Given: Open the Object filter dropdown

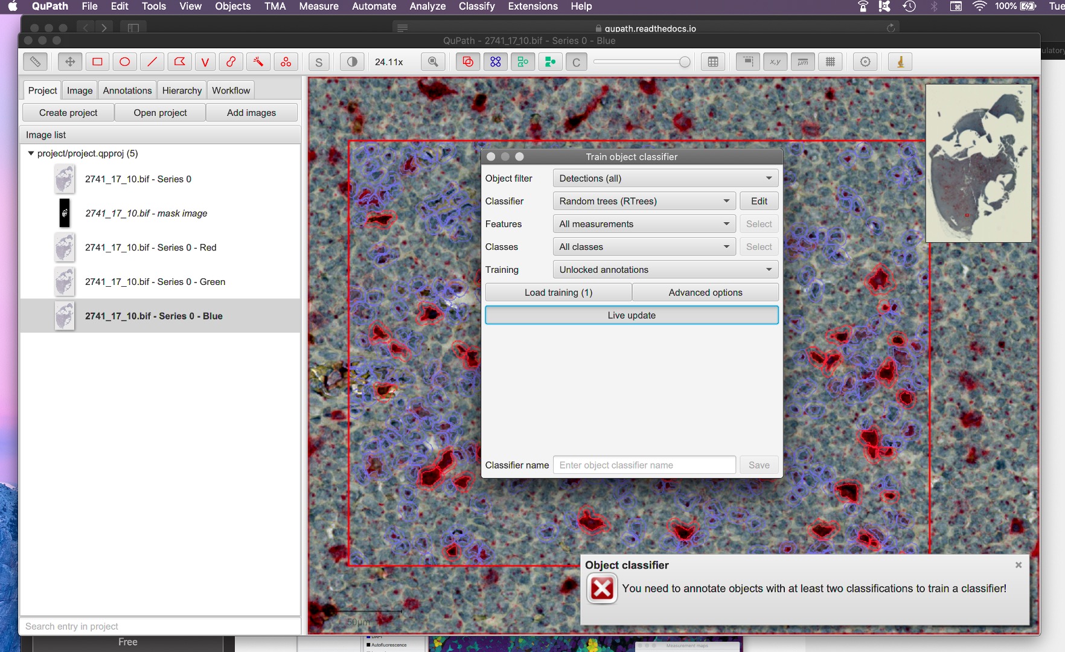Looking at the screenshot, I should [665, 177].
